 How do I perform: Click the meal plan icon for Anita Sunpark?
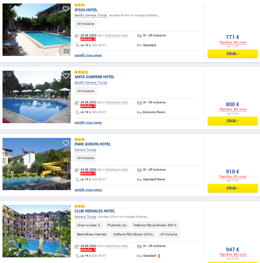click(x=139, y=103)
